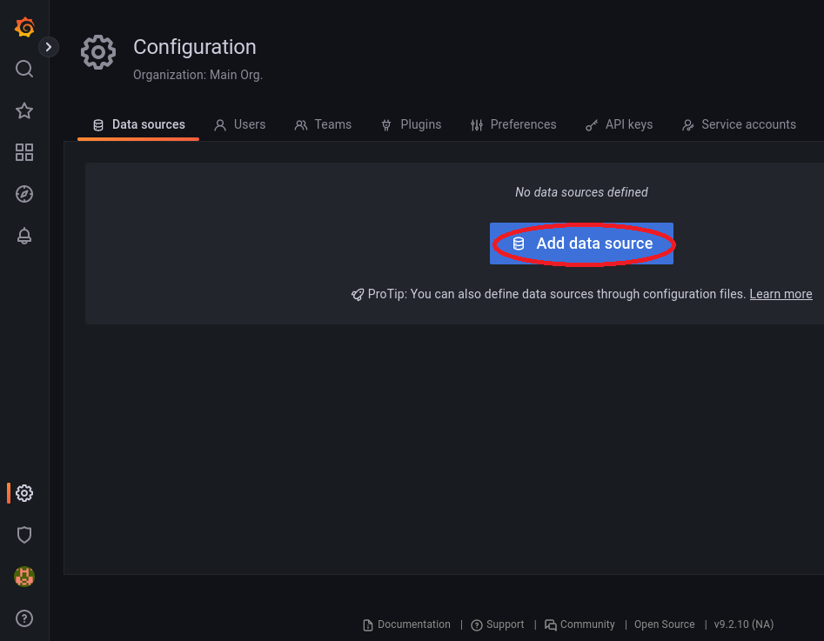Open the Documentation footer link
Screen dimensions: 824x641
pyautogui.click(x=406, y=624)
